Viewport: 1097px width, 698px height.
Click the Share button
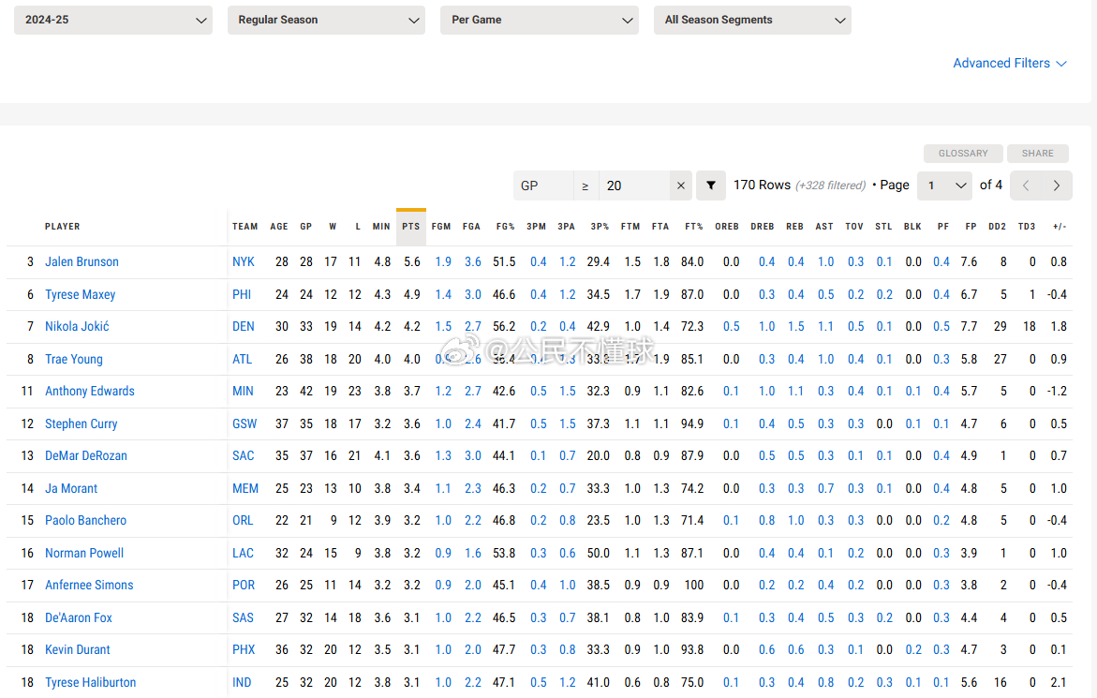pyautogui.click(x=1038, y=153)
